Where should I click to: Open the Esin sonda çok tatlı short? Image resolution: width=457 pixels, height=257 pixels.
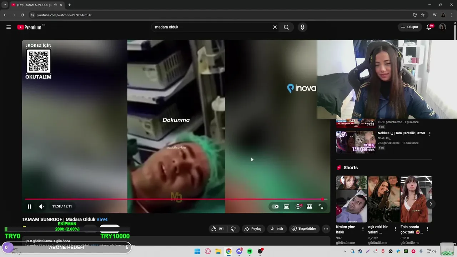click(416, 199)
